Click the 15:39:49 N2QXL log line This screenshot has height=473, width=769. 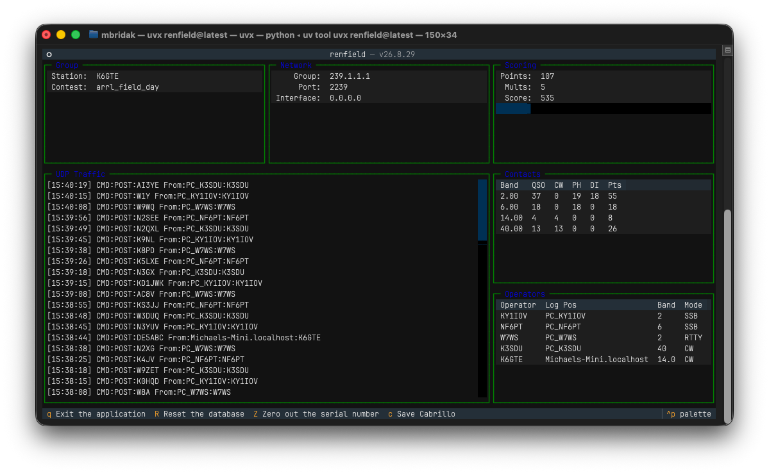coord(148,228)
